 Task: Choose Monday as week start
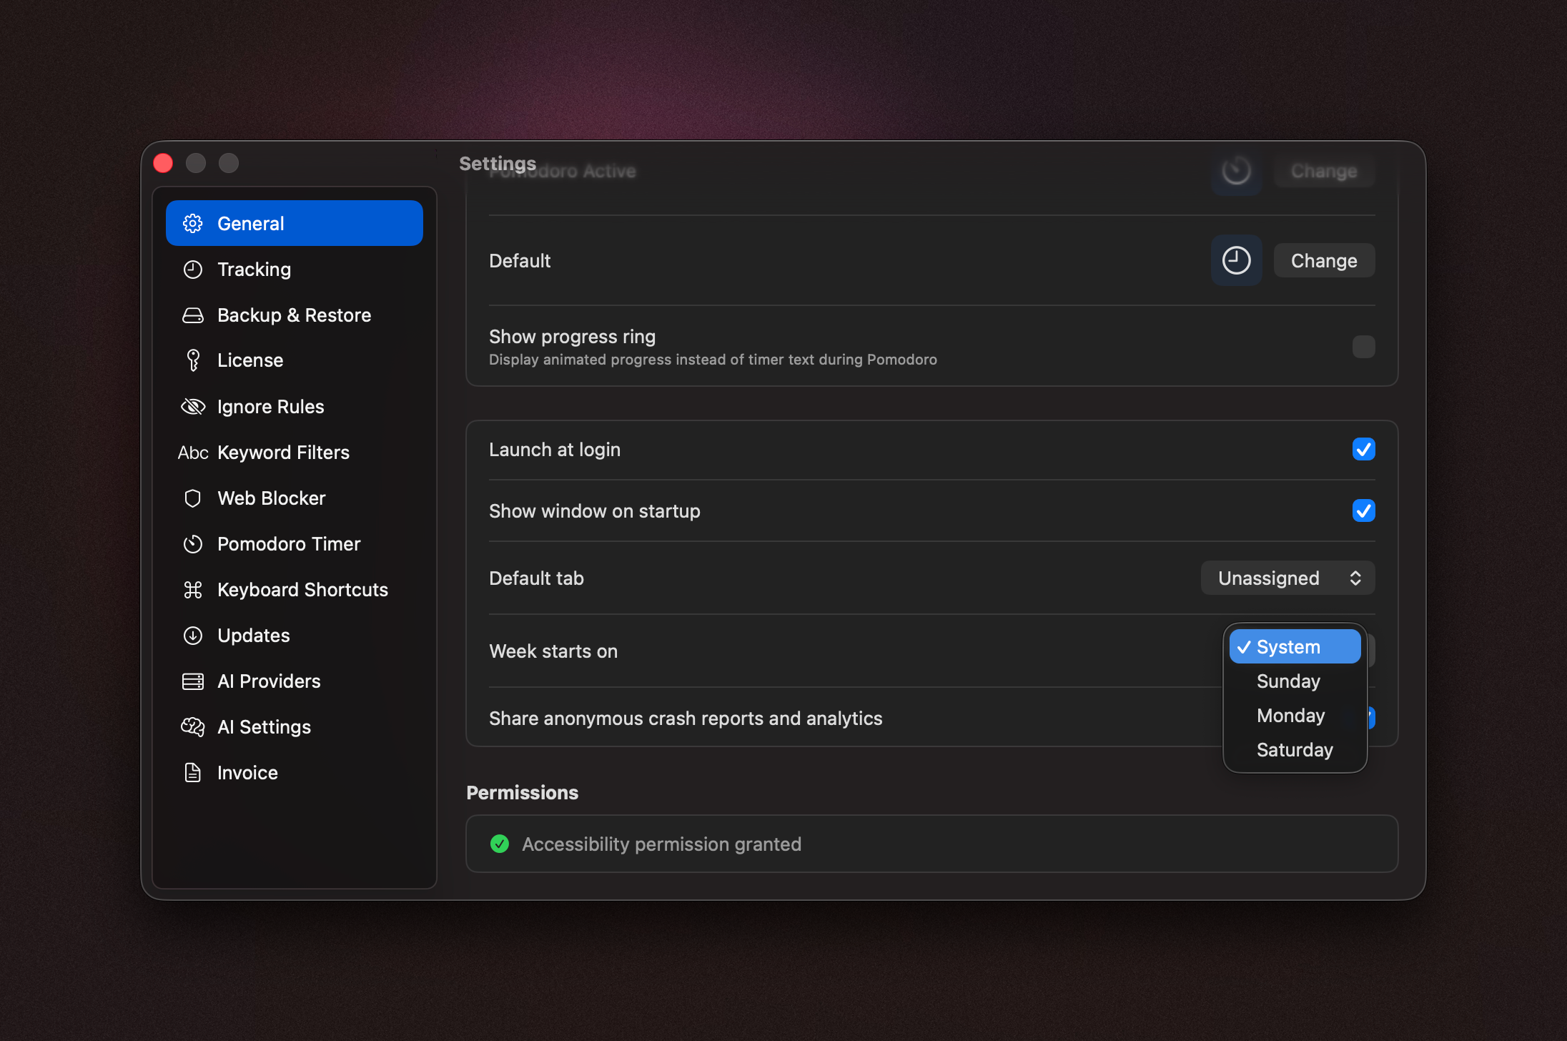click(1290, 716)
